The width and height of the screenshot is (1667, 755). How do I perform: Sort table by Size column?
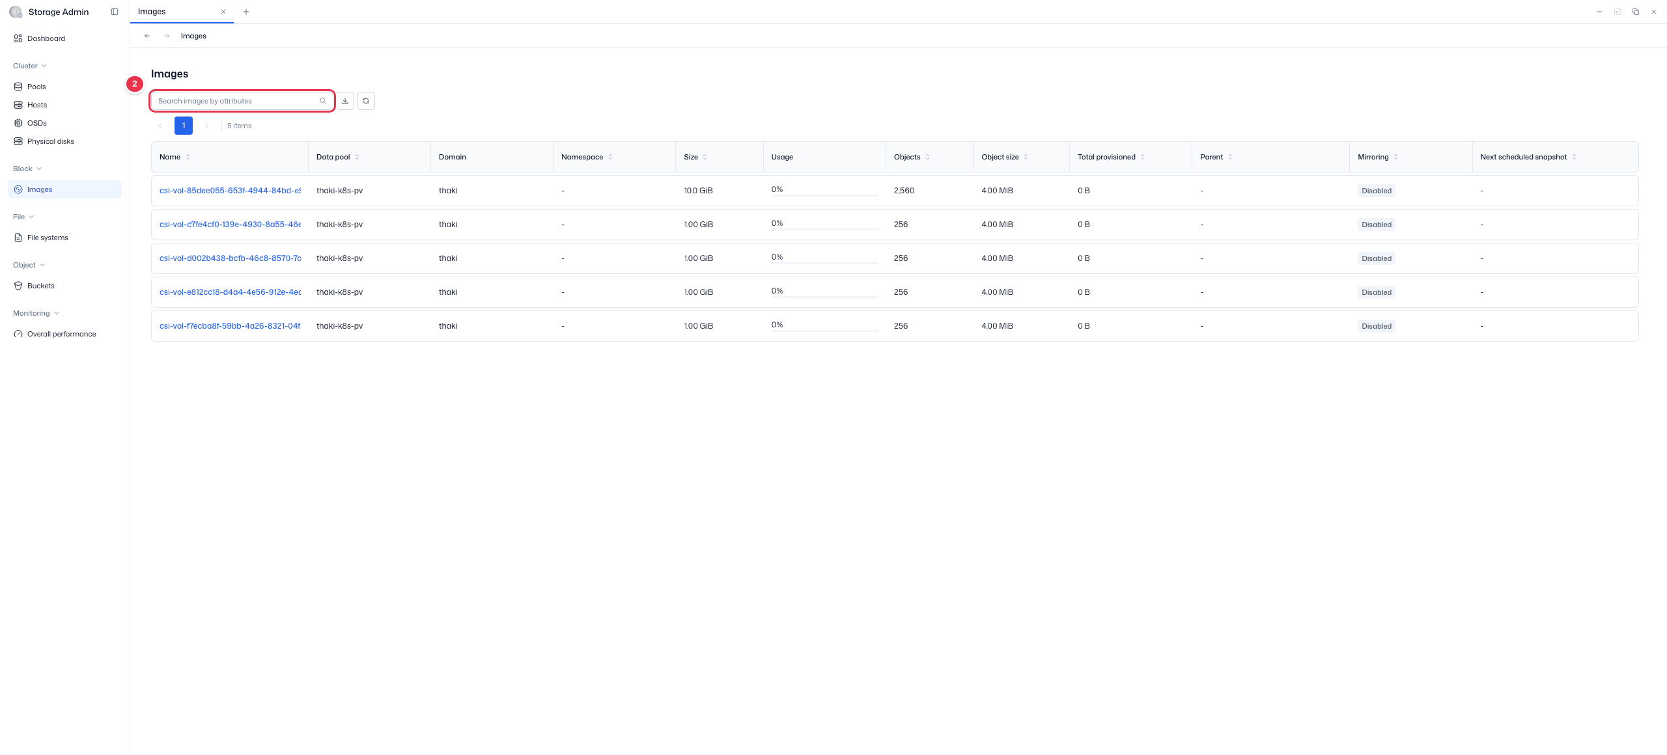[705, 157]
